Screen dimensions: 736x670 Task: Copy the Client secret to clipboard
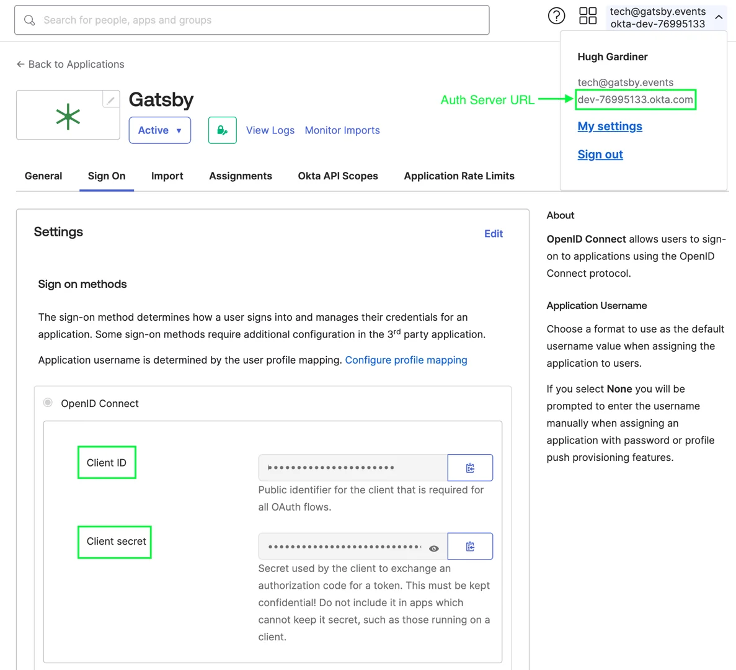[x=470, y=546]
